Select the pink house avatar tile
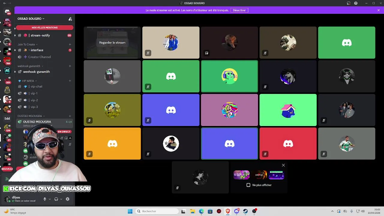The height and width of the screenshot is (216, 384). click(x=288, y=110)
